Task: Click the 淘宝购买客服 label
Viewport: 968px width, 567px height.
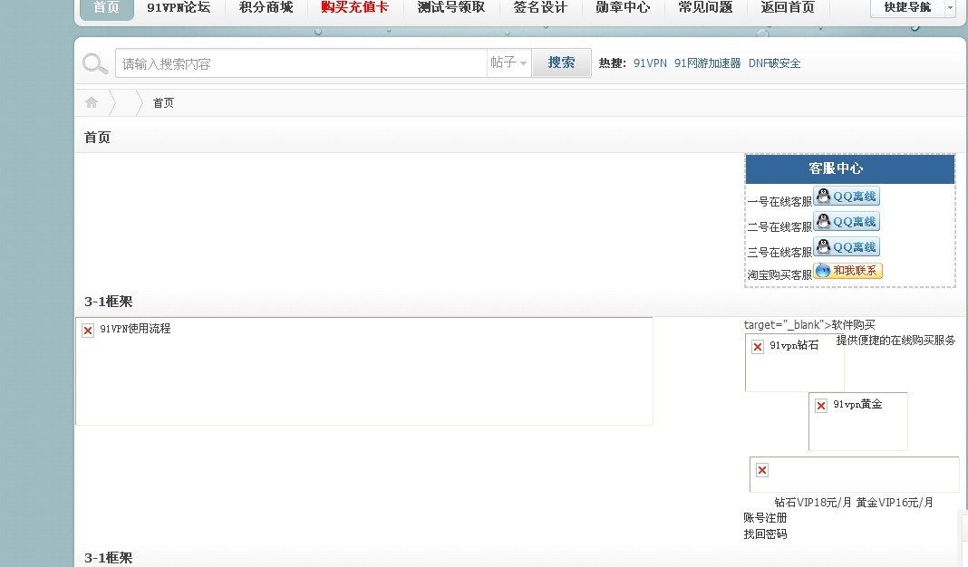Action: point(779,275)
